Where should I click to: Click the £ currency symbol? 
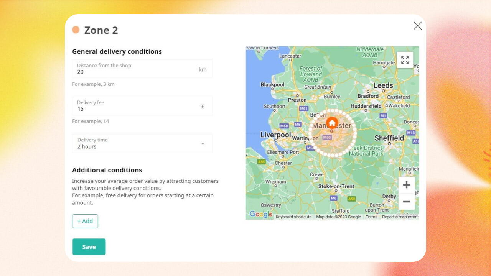click(x=203, y=107)
